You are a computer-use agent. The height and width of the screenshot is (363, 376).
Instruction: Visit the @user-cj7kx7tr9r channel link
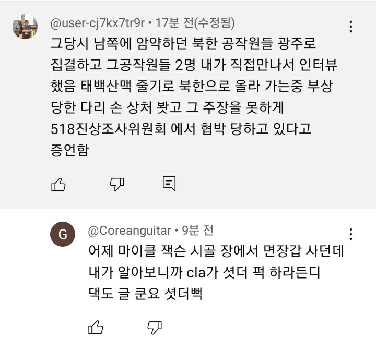[98, 23]
